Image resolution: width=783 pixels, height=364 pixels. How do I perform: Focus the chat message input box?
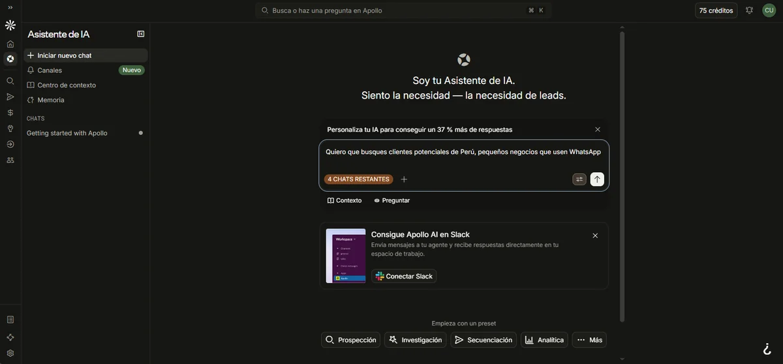tap(463, 152)
